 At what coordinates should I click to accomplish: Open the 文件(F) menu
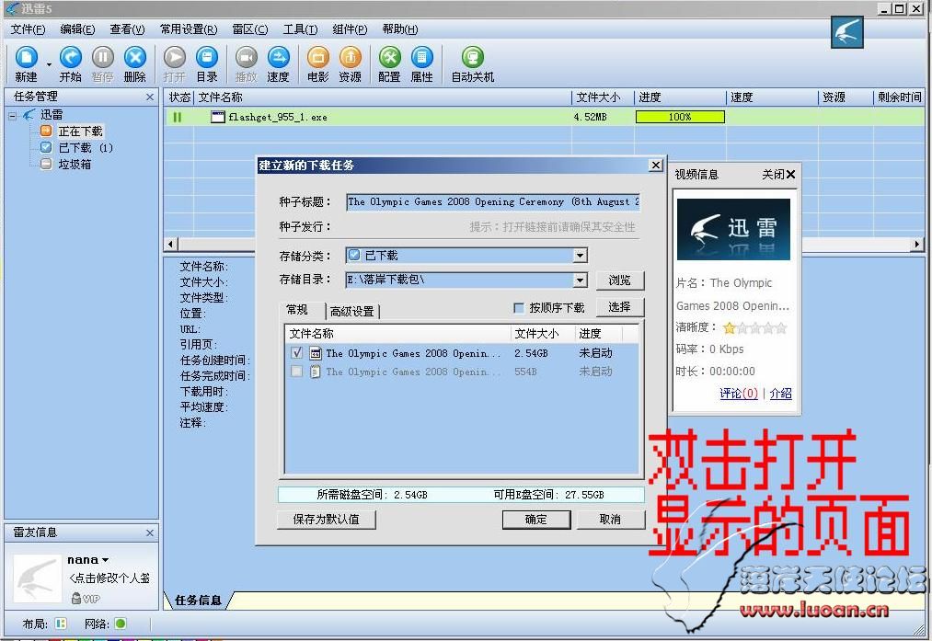[x=28, y=29]
